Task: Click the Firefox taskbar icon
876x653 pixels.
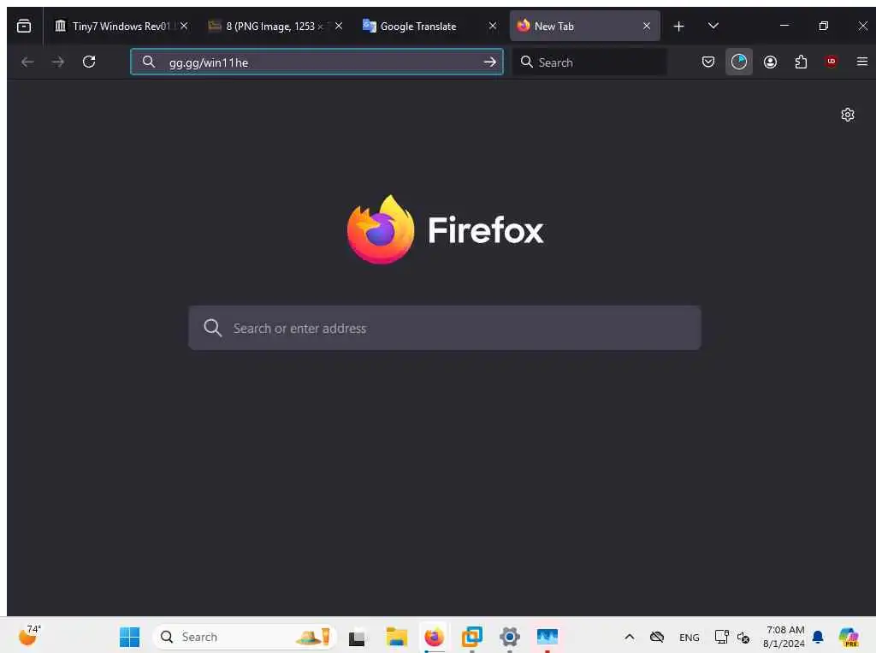Action: (x=434, y=637)
